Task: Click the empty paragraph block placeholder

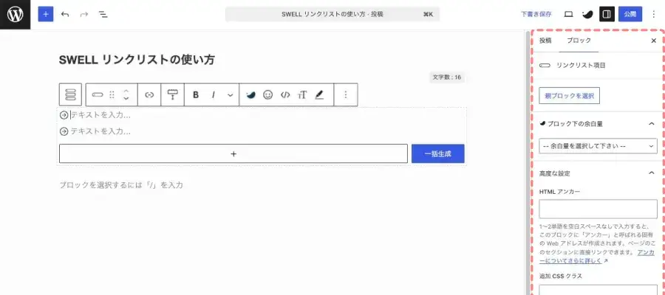Action: click(x=121, y=185)
